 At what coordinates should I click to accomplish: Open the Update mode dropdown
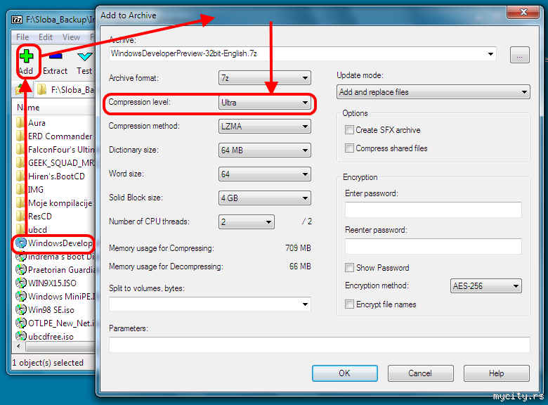pyautogui.click(x=433, y=92)
